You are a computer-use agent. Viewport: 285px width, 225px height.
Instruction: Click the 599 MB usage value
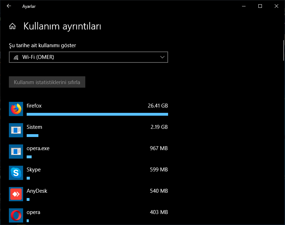(x=159, y=170)
